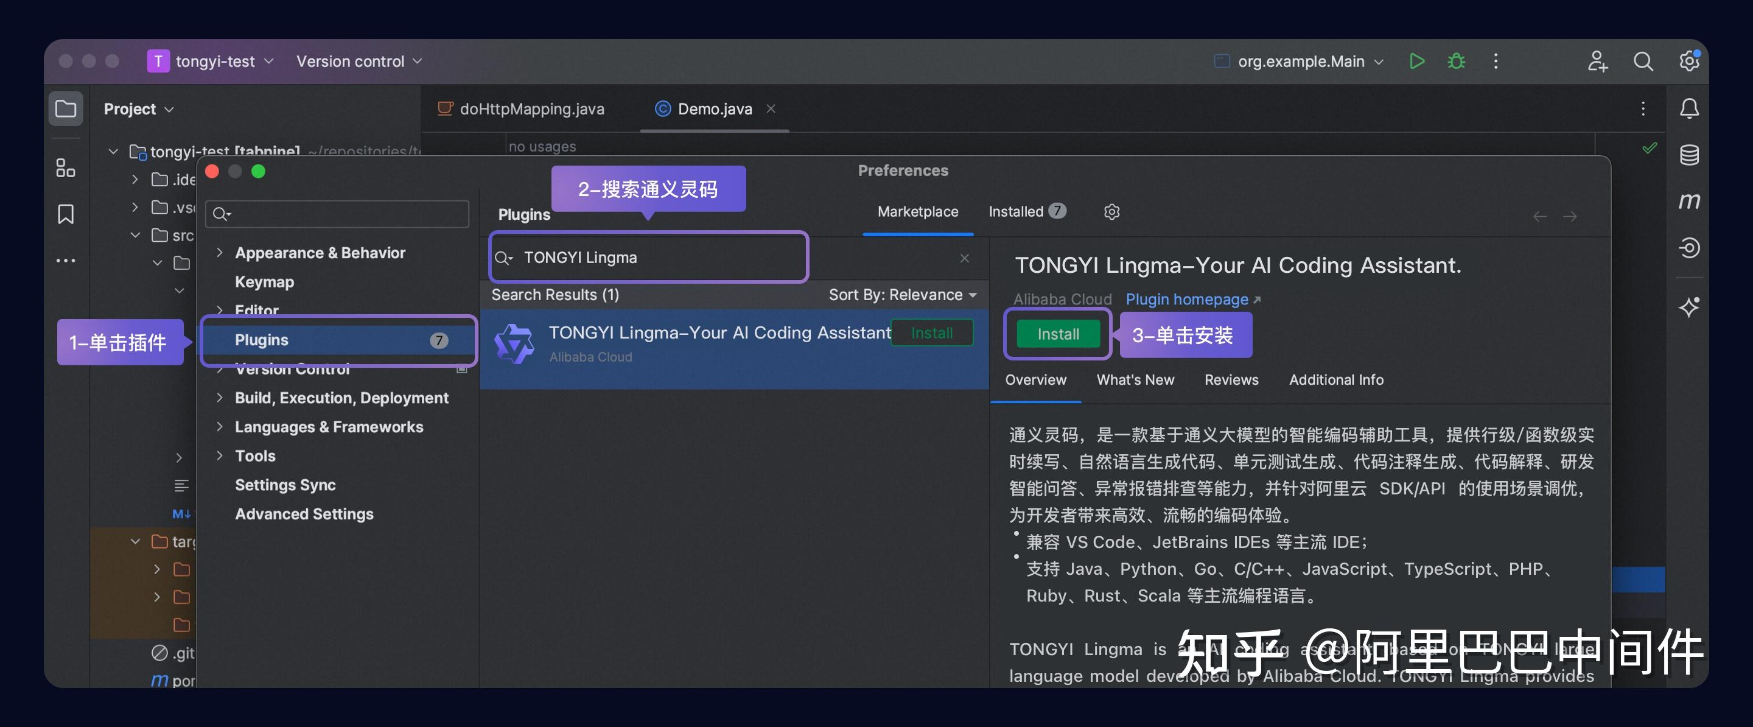Viewport: 1753px width, 727px height.
Task: Expand Appearance & Behavior settings
Action: pos(219,253)
